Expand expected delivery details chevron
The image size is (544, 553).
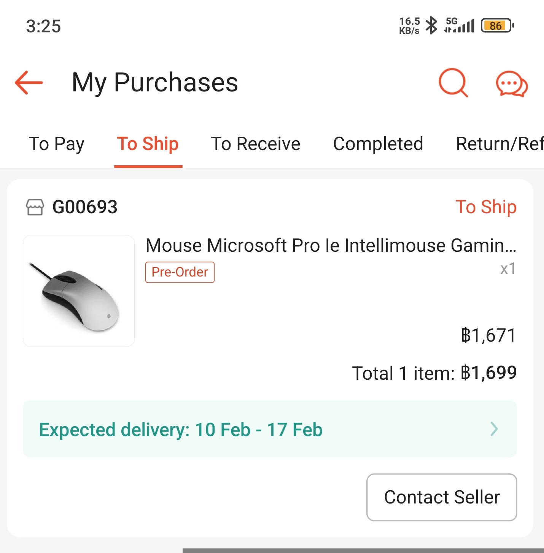[x=494, y=429]
